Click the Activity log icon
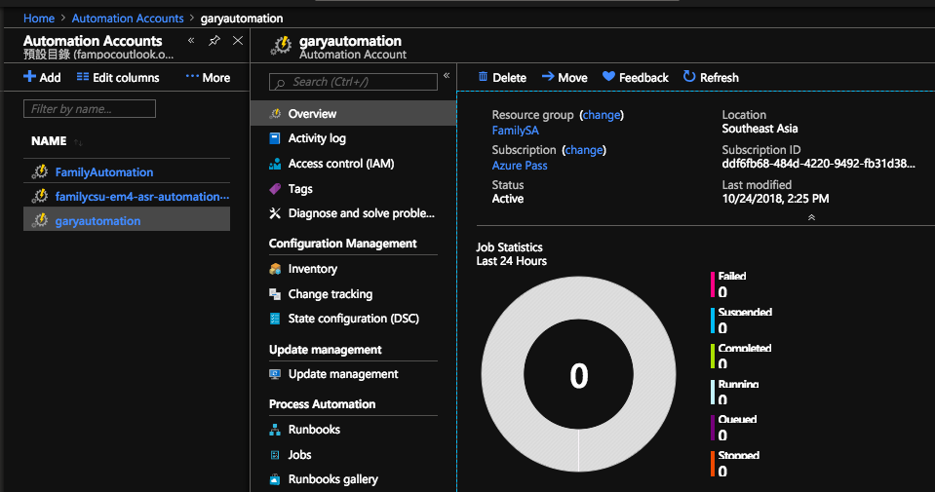This screenshot has width=935, height=492. 275,138
